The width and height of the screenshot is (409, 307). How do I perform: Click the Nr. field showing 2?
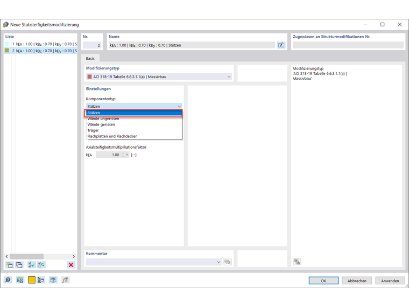92,45
